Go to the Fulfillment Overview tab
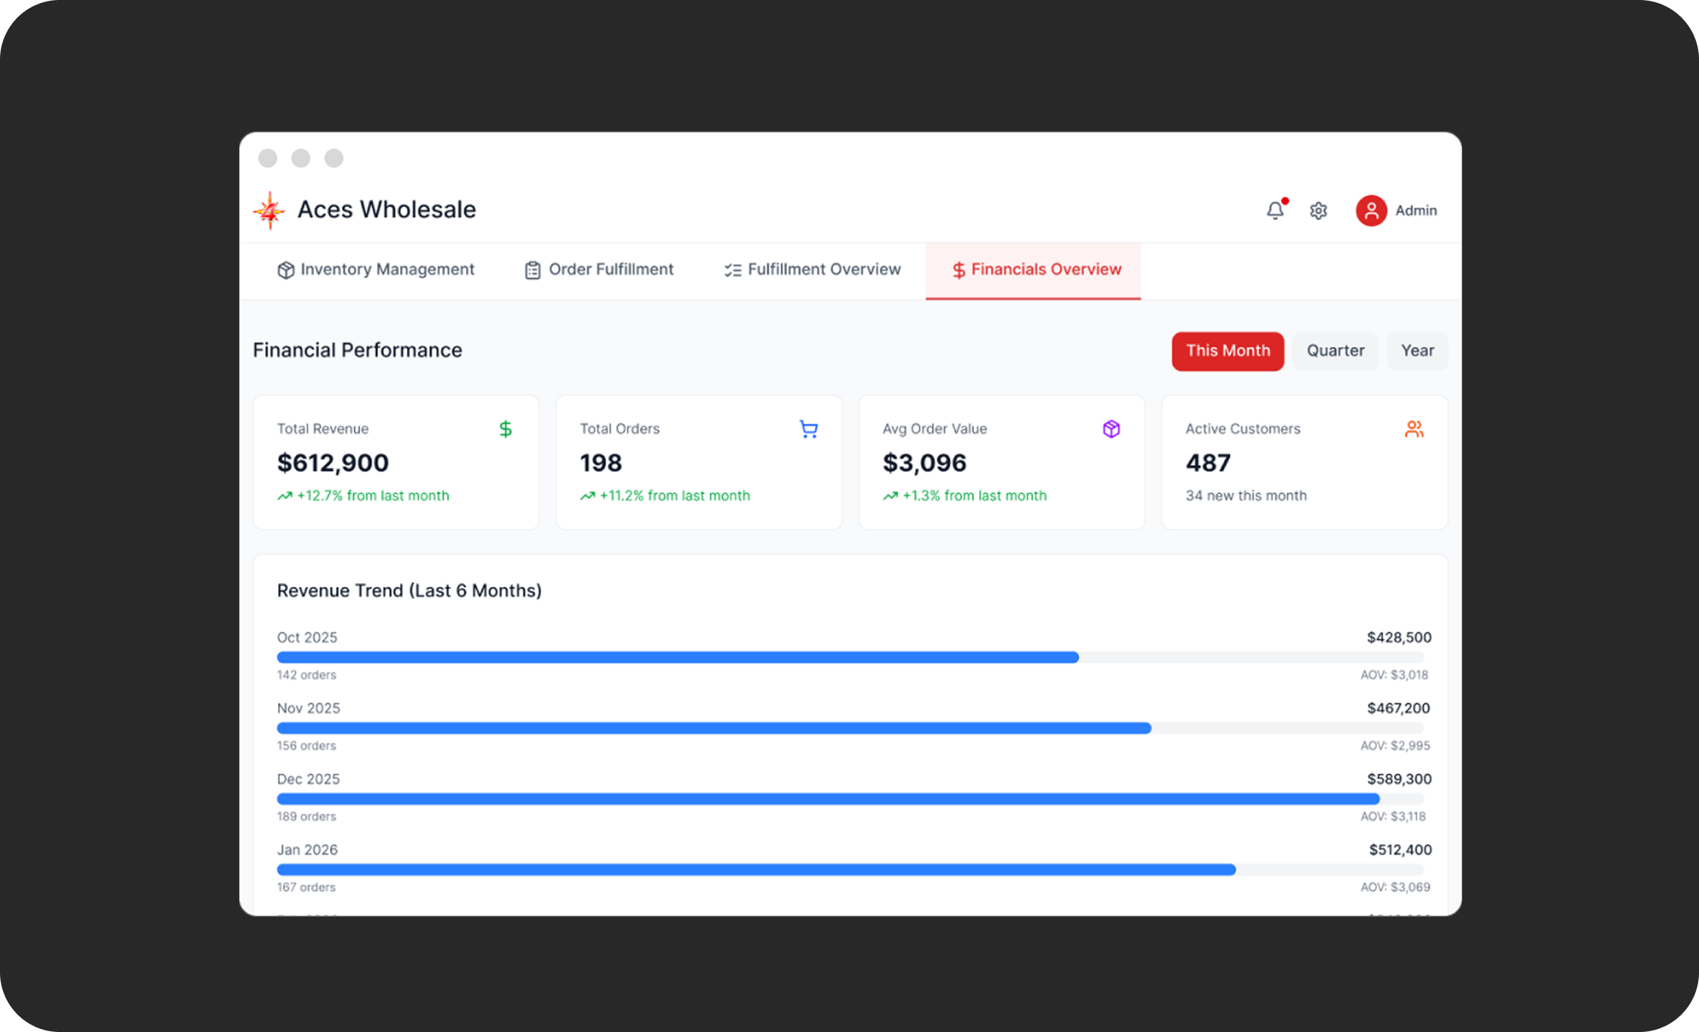 812,270
